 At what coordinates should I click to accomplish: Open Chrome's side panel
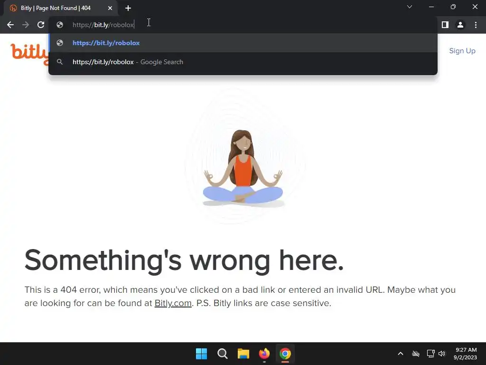tap(445, 25)
